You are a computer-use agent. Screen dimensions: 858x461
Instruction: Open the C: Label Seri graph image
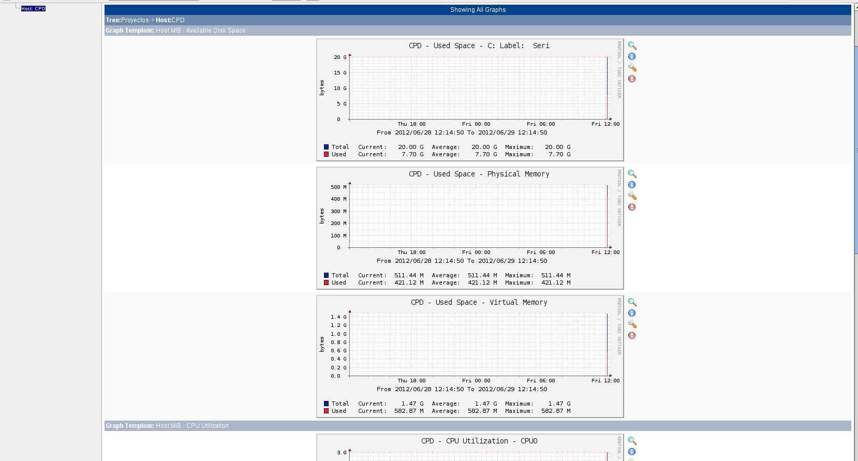tap(469, 99)
